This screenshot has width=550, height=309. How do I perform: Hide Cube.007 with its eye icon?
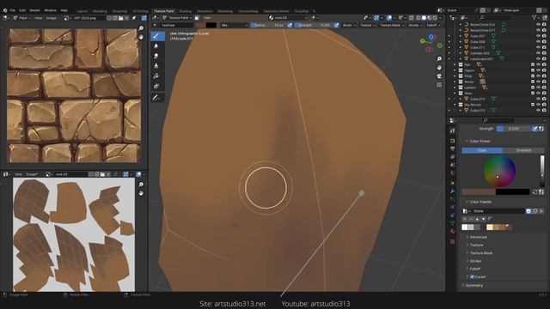[538, 36]
